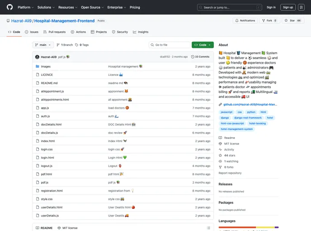The width and height of the screenshot is (311, 231).
Task: Click the languages color bar
Action: pos(248,227)
